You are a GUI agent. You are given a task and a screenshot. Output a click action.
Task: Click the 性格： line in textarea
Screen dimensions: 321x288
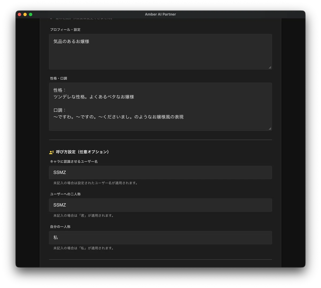(60, 90)
